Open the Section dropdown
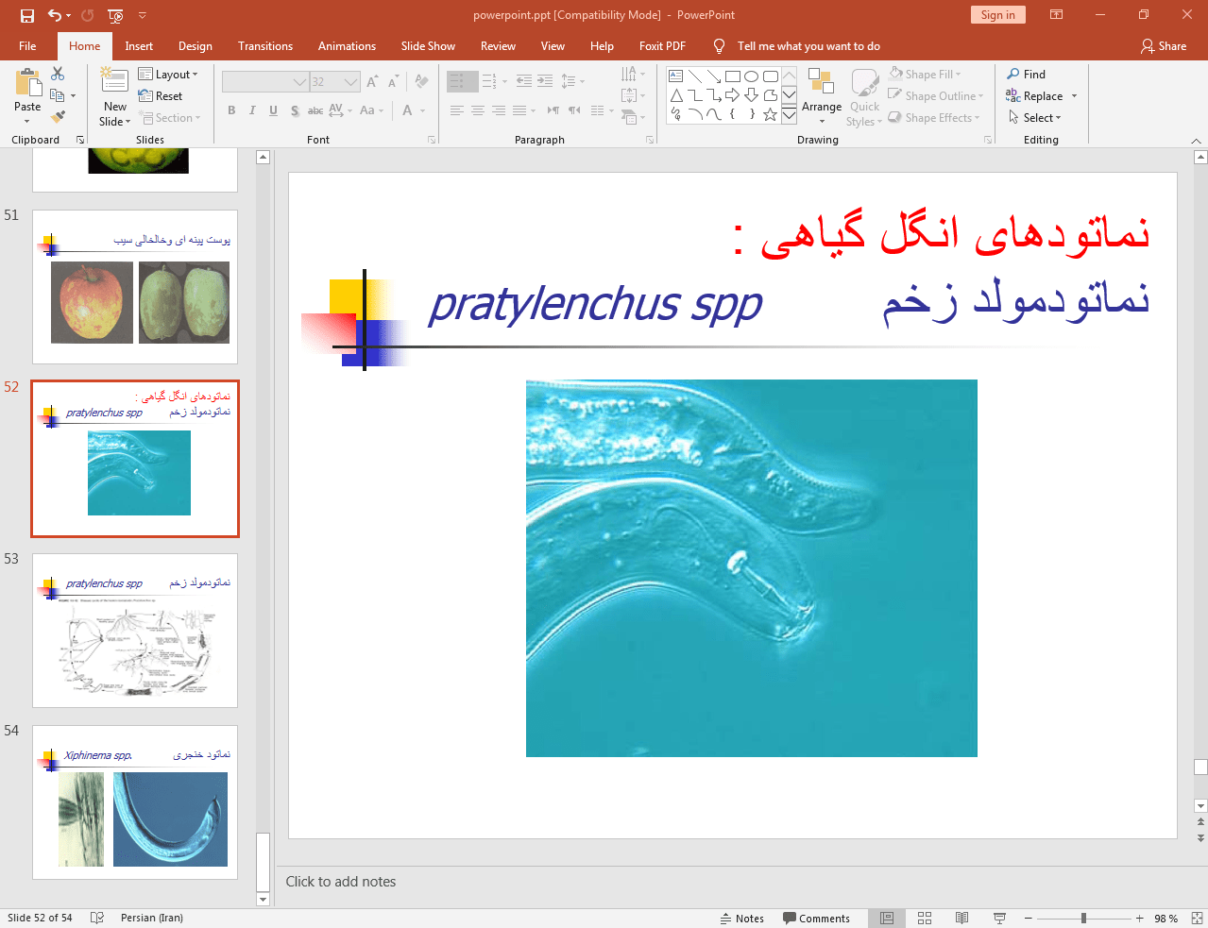Image resolution: width=1208 pixels, height=928 pixels. pos(170,118)
